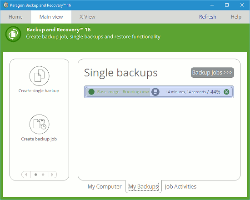Click the Create single backup label
Image resolution: width=250 pixels, height=200 pixels.
coord(39,91)
